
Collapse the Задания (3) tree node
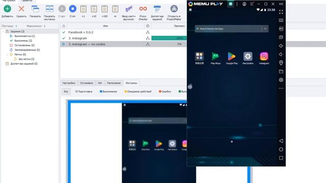[x=3, y=32]
